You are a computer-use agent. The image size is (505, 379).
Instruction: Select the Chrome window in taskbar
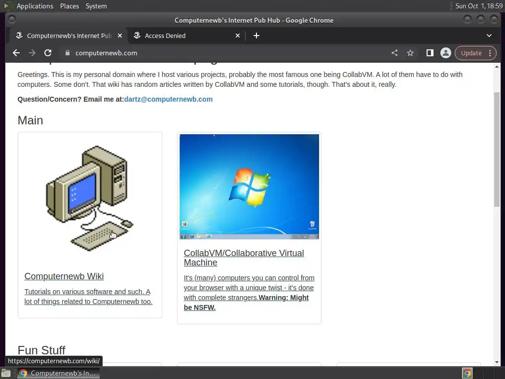[58, 373]
